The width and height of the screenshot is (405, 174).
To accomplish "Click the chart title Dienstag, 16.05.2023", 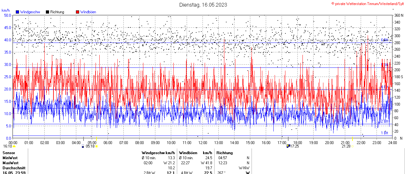I will tap(203, 5).
